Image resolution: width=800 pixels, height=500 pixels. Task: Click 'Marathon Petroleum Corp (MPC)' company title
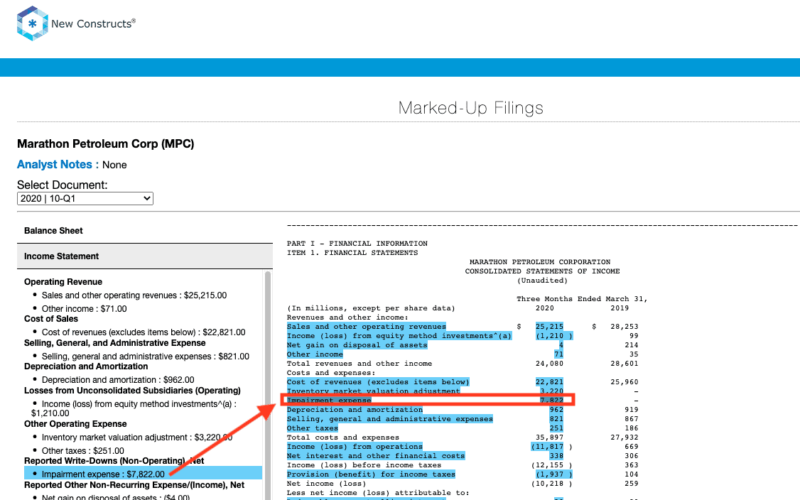(x=106, y=144)
